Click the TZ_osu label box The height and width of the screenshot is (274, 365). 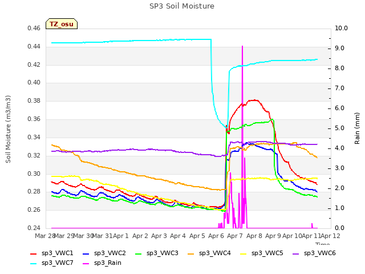(62, 24)
